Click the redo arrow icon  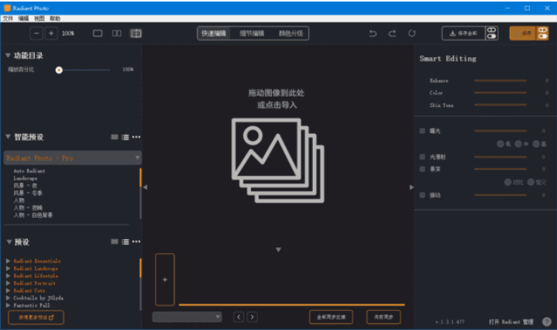point(392,33)
